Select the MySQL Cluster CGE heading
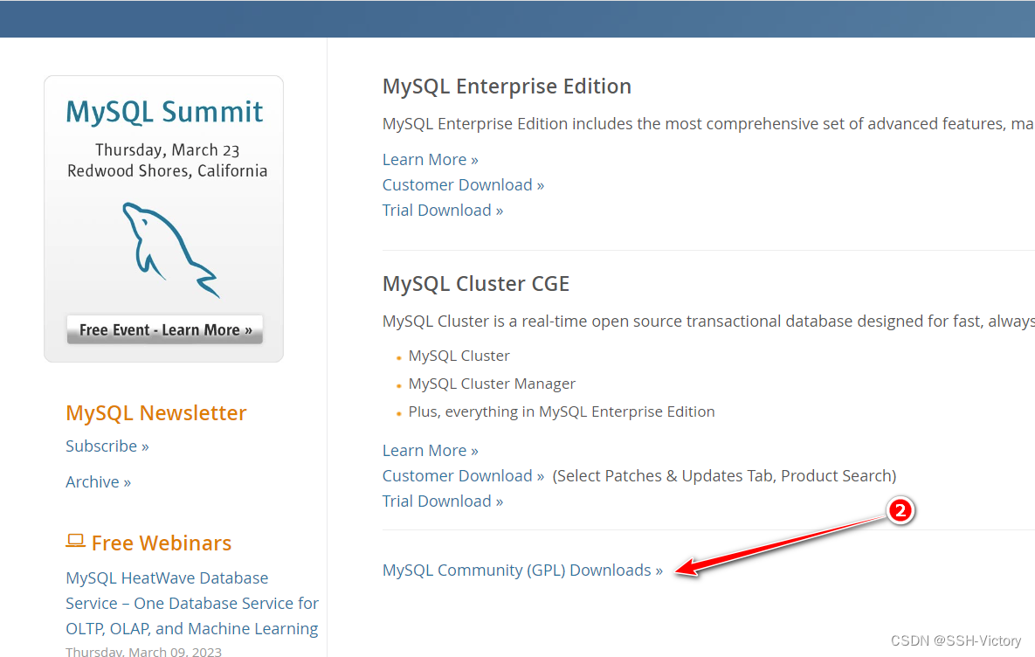 click(476, 283)
